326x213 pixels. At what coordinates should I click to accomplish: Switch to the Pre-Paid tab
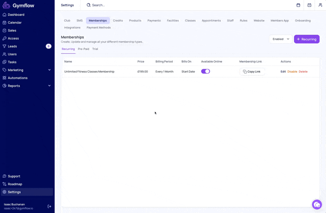point(83,49)
